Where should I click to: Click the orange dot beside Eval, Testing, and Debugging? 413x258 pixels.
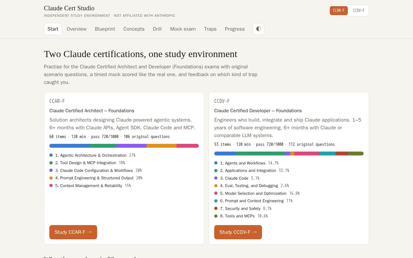click(x=216, y=186)
